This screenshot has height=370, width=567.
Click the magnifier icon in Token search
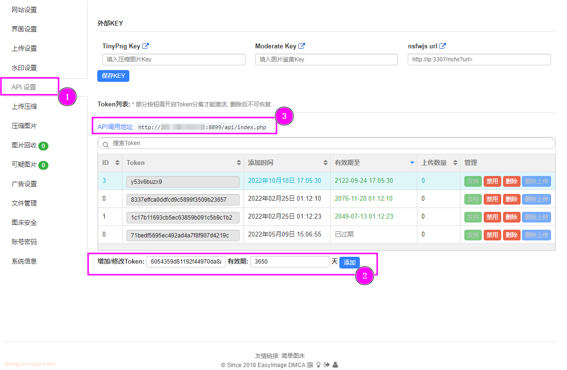click(105, 144)
